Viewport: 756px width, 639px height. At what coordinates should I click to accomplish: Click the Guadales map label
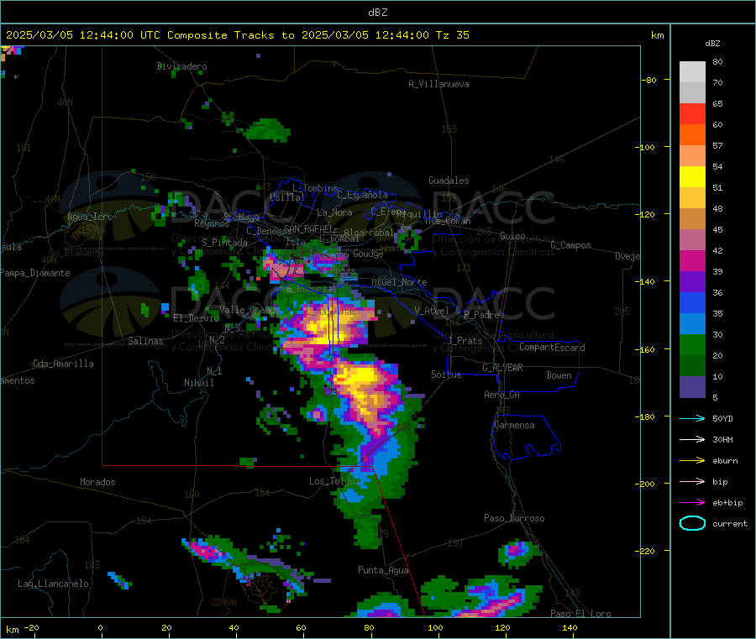pos(449,181)
